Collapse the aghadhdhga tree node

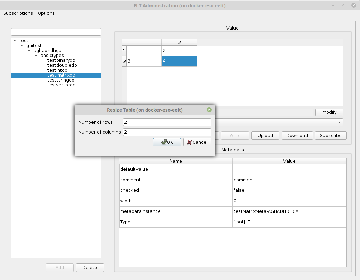coord(29,51)
